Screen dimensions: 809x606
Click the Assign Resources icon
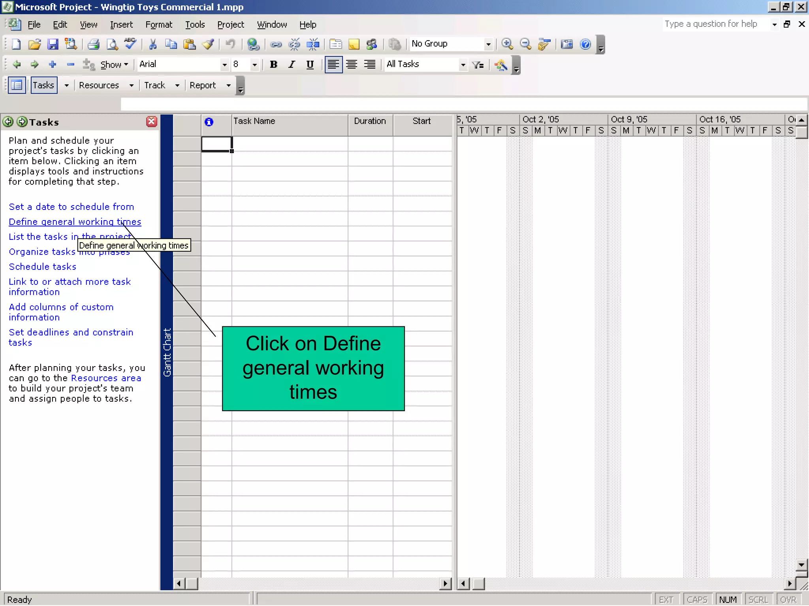(x=372, y=44)
